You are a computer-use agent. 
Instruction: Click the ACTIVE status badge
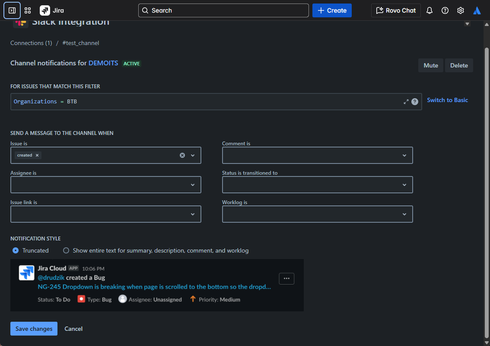(131, 63)
